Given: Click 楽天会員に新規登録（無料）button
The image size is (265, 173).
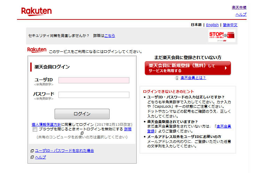Looking at the screenshot, I should coord(188,68).
